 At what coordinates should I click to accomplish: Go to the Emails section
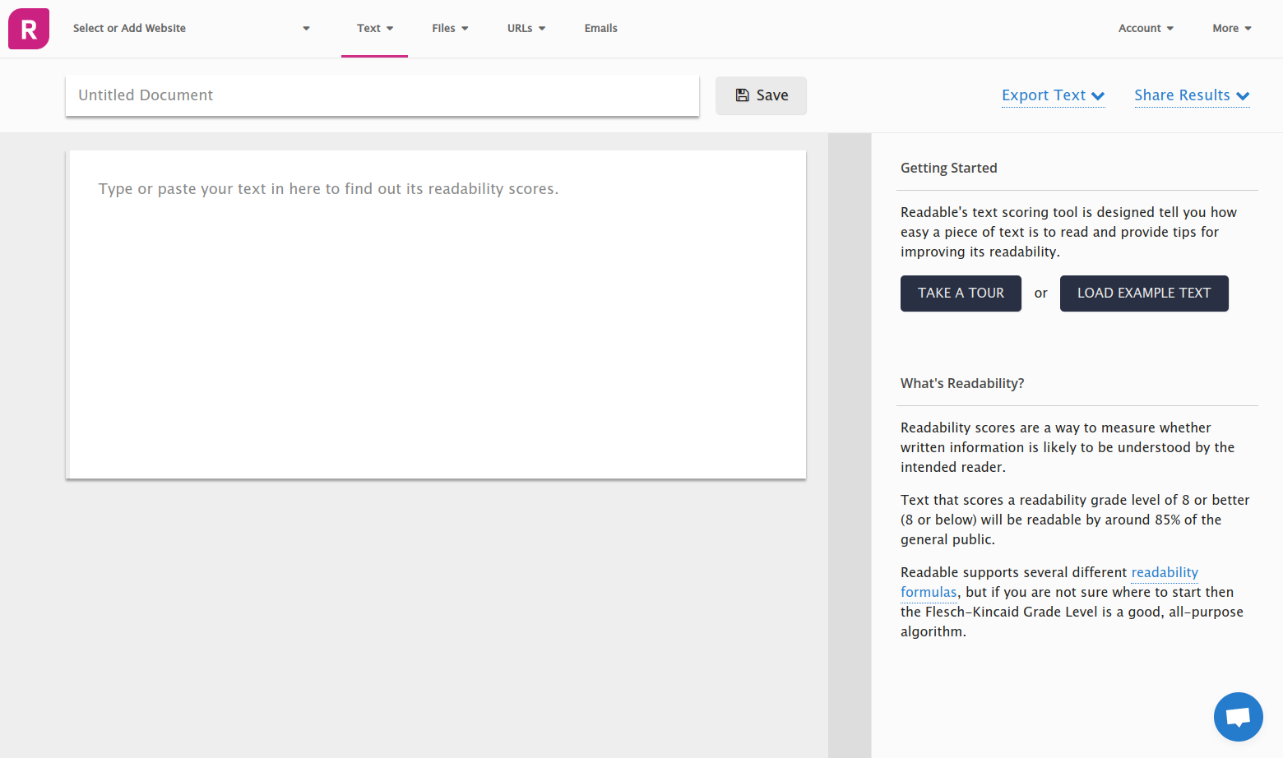pos(600,29)
